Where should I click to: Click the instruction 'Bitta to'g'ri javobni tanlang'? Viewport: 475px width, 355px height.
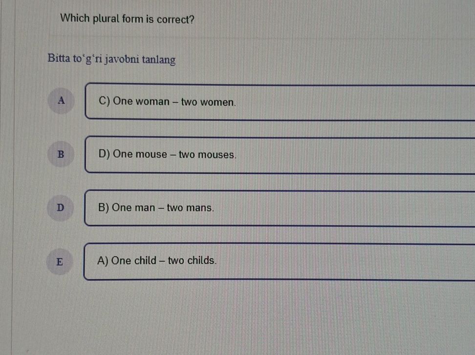coord(111,59)
